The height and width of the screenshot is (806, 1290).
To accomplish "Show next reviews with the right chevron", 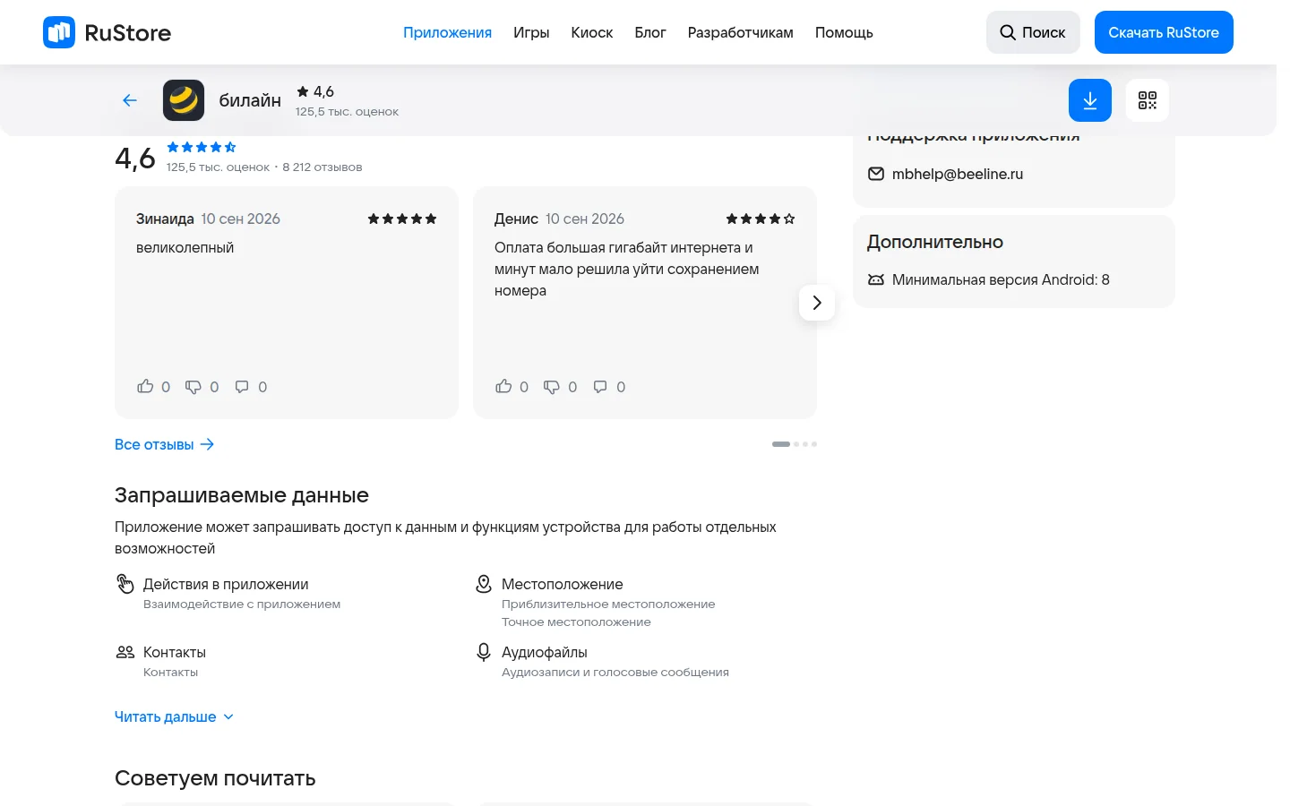I will pos(817,303).
